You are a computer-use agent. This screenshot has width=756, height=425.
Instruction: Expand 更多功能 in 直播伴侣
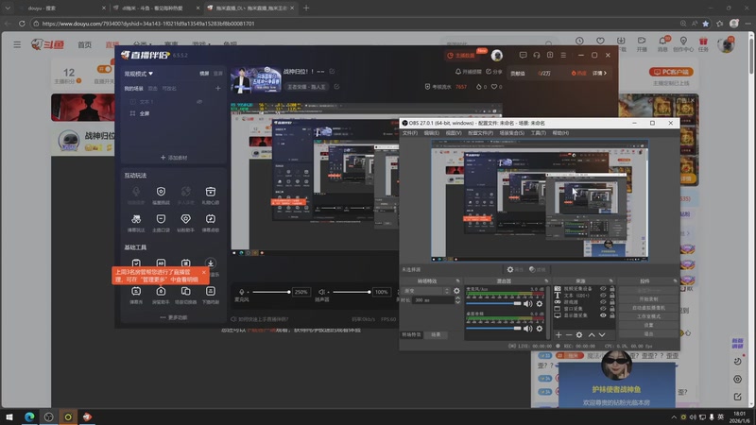tap(174, 317)
